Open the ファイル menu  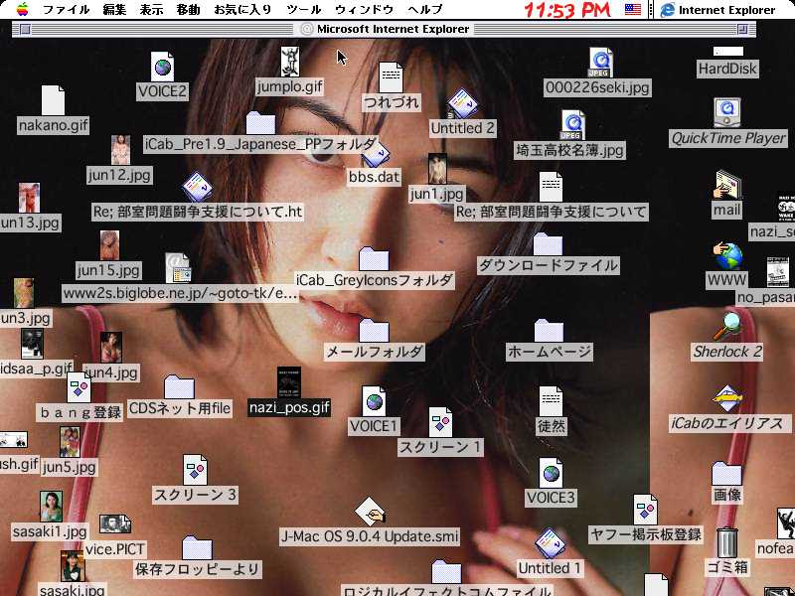pos(67,10)
